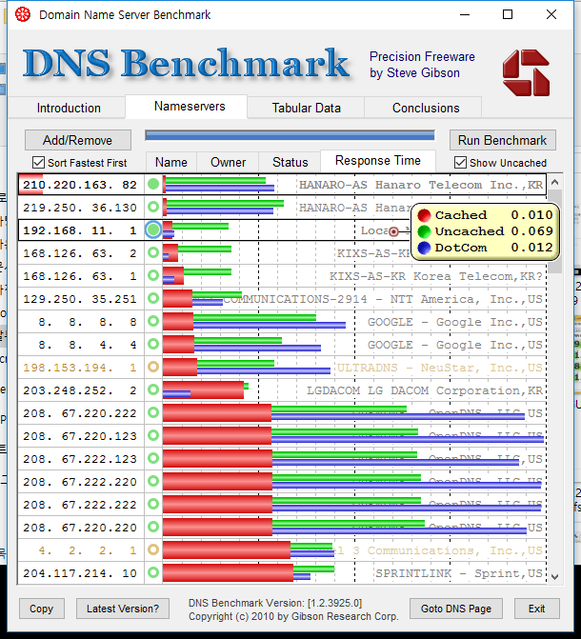Open the Introduction tab
The height and width of the screenshot is (639, 581).
click(x=69, y=108)
